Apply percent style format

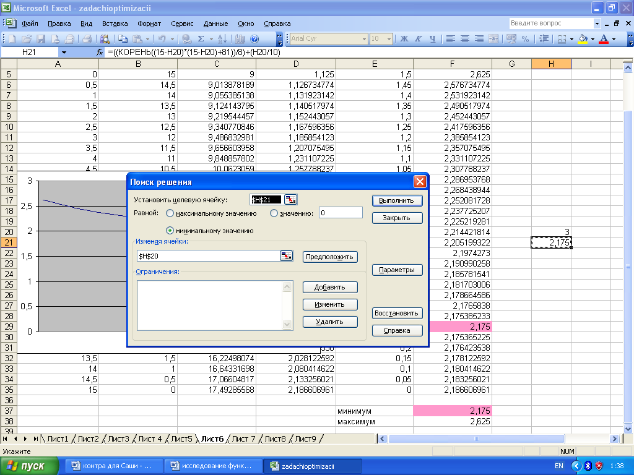click(525, 38)
